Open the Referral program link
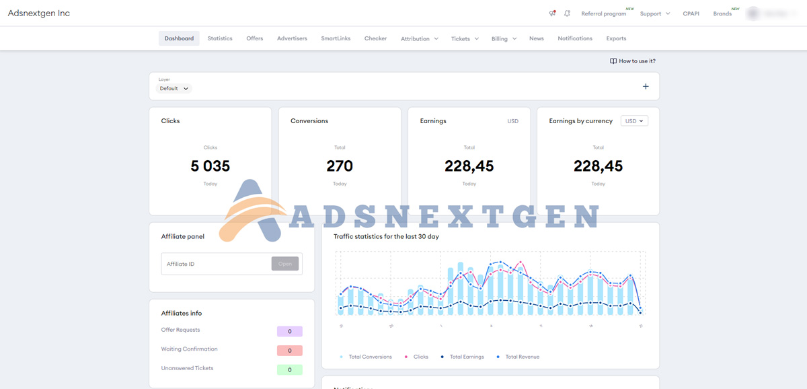 point(603,13)
